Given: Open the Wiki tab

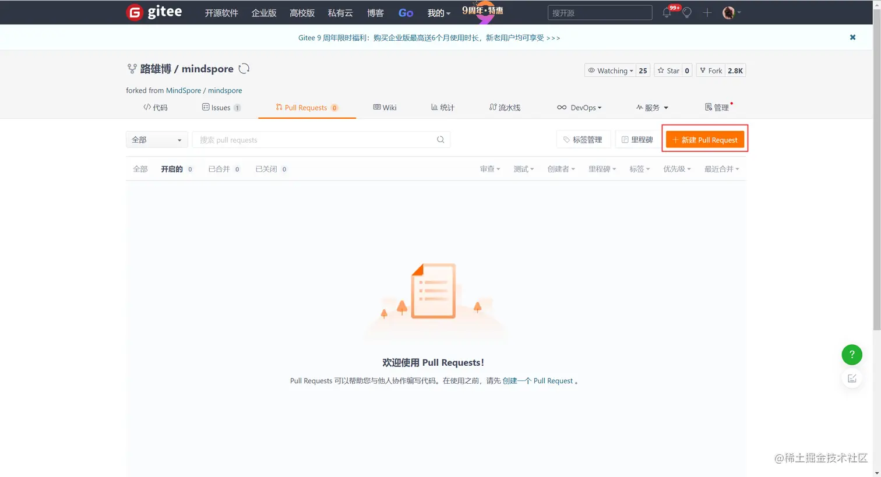Looking at the screenshot, I should pos(385,107).
